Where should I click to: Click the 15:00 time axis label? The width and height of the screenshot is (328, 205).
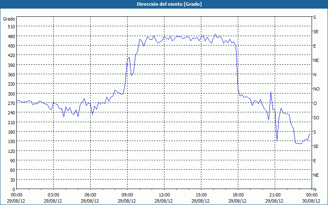[x=201, y=195]
